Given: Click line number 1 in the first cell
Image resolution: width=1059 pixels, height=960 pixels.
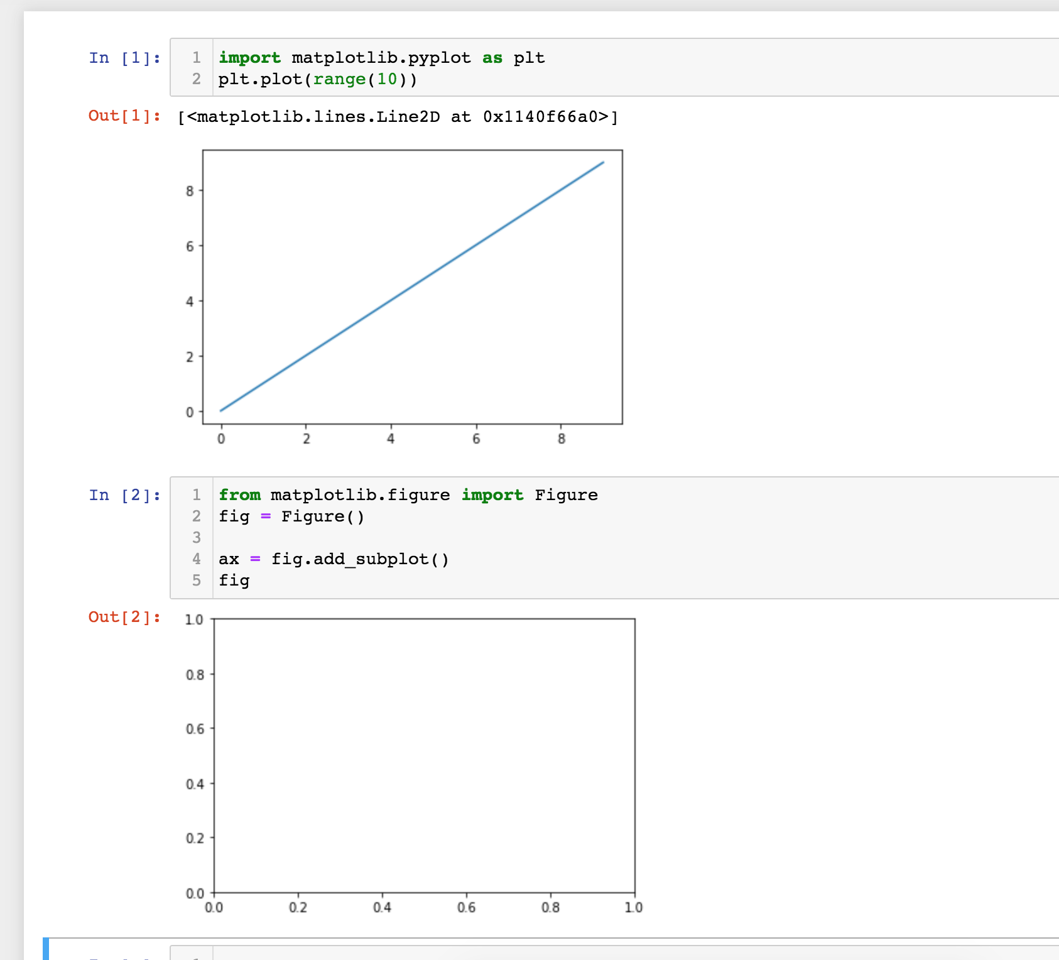Looking at the screenshot, I should pyautogui.click(x=196, y=57).
